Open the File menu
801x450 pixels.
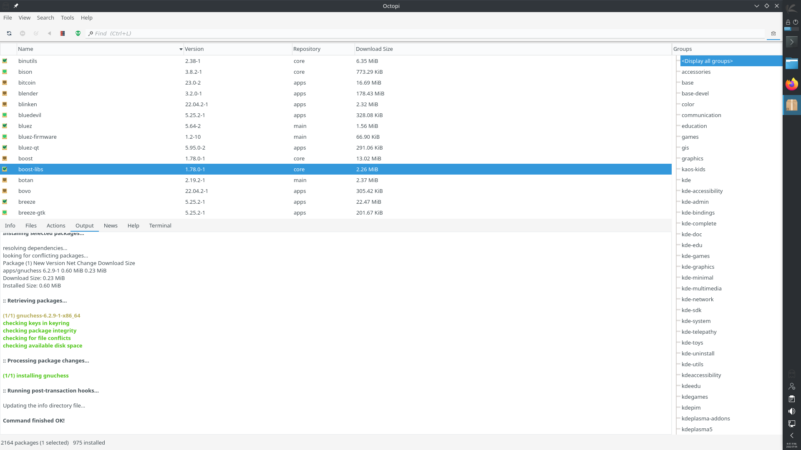8,17
